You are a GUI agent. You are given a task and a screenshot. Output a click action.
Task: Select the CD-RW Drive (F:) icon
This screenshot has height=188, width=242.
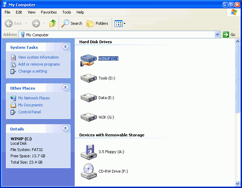click(88, 171)
